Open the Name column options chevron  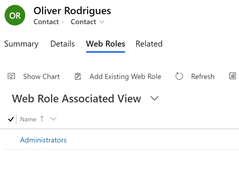[54, 119]
